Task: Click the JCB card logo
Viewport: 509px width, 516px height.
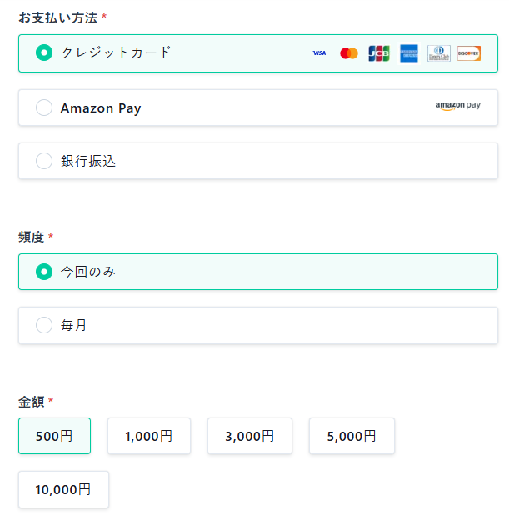Action: tap(379, 53)
